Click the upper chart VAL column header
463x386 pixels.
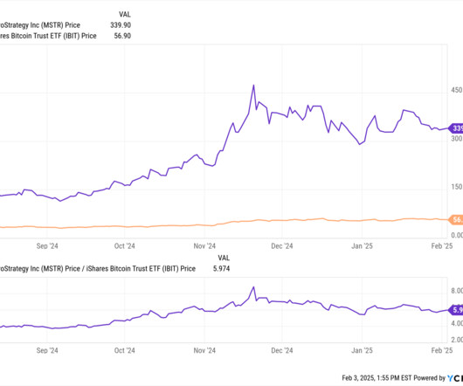(125, 15)
